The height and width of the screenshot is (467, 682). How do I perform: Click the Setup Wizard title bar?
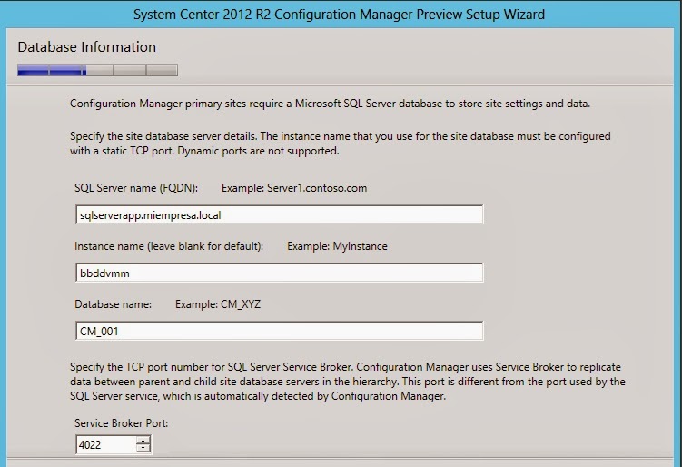341,15
